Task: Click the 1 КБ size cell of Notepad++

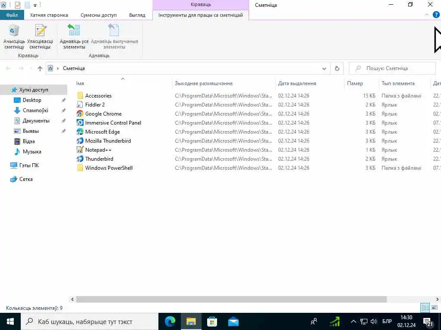Action: point(370,150)
